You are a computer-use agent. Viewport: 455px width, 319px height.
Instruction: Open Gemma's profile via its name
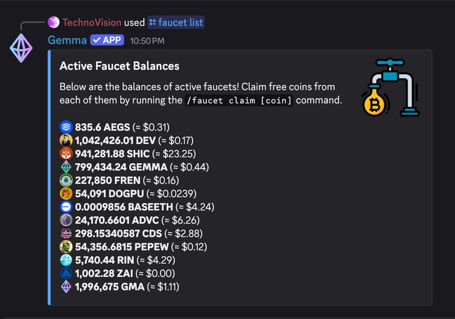tap(67, 40)
